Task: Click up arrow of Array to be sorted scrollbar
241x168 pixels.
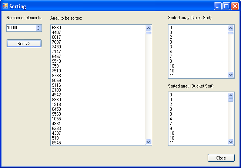Action: pyautogui.click(x=148, y=28)
